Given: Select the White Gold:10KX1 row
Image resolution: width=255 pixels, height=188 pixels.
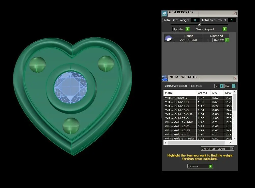Looking at the screenshot, I should pos(198,126).
